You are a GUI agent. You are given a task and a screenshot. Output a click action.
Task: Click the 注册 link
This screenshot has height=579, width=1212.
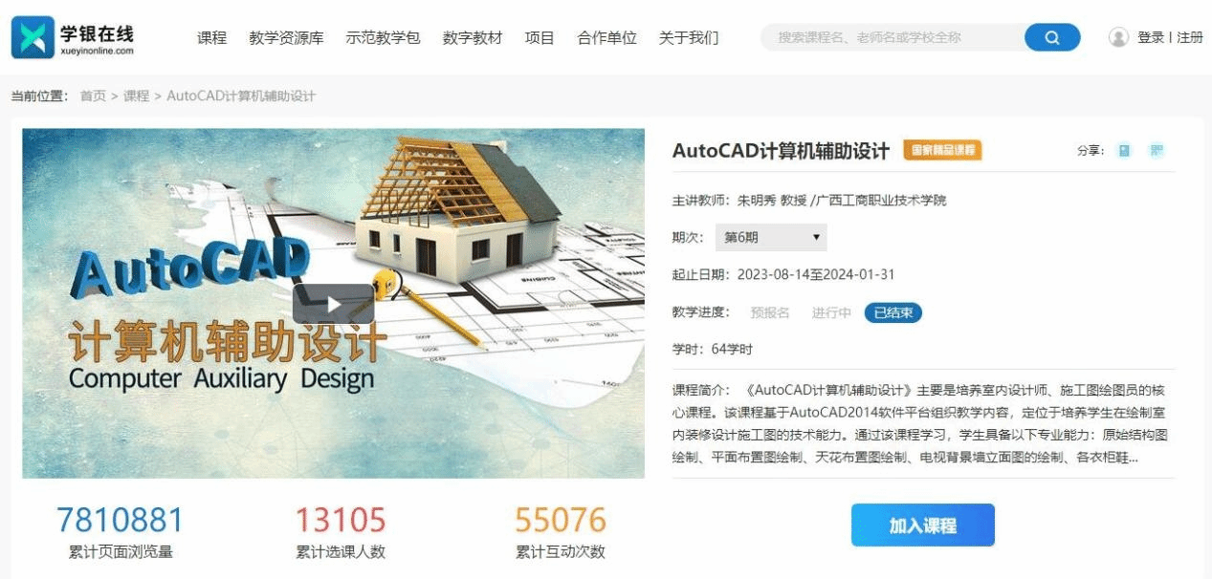point(1190,37)
